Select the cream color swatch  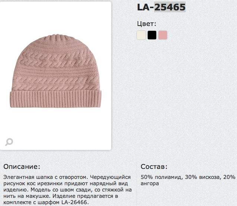coord(141,35)
